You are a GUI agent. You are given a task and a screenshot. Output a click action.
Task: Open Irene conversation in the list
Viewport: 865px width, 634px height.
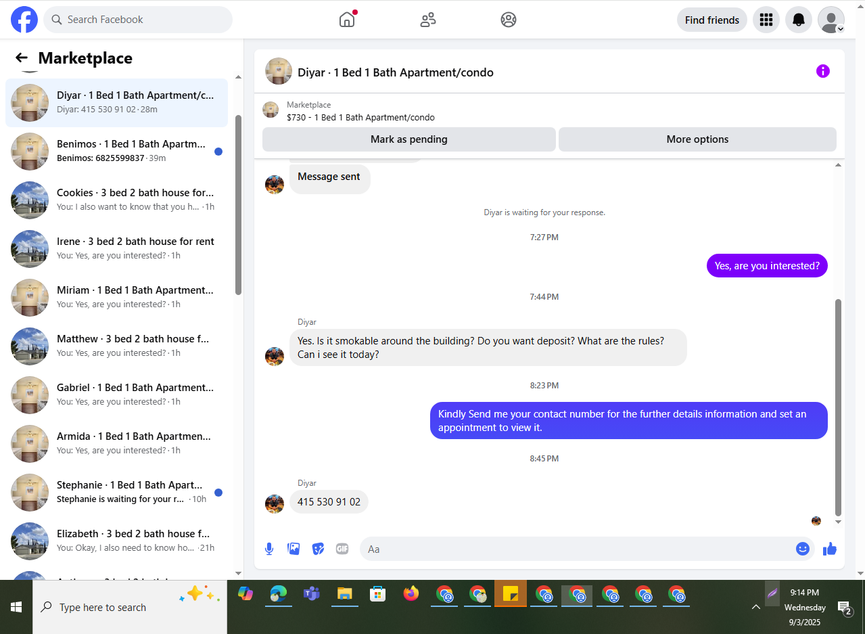tap(116, 249)
